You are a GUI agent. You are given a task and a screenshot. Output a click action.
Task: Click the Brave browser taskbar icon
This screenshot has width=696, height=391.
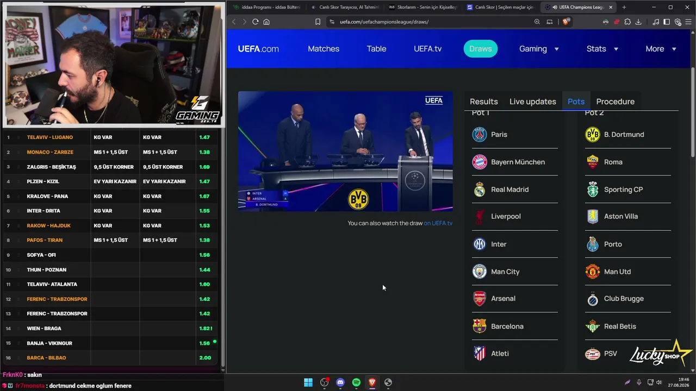372,382
